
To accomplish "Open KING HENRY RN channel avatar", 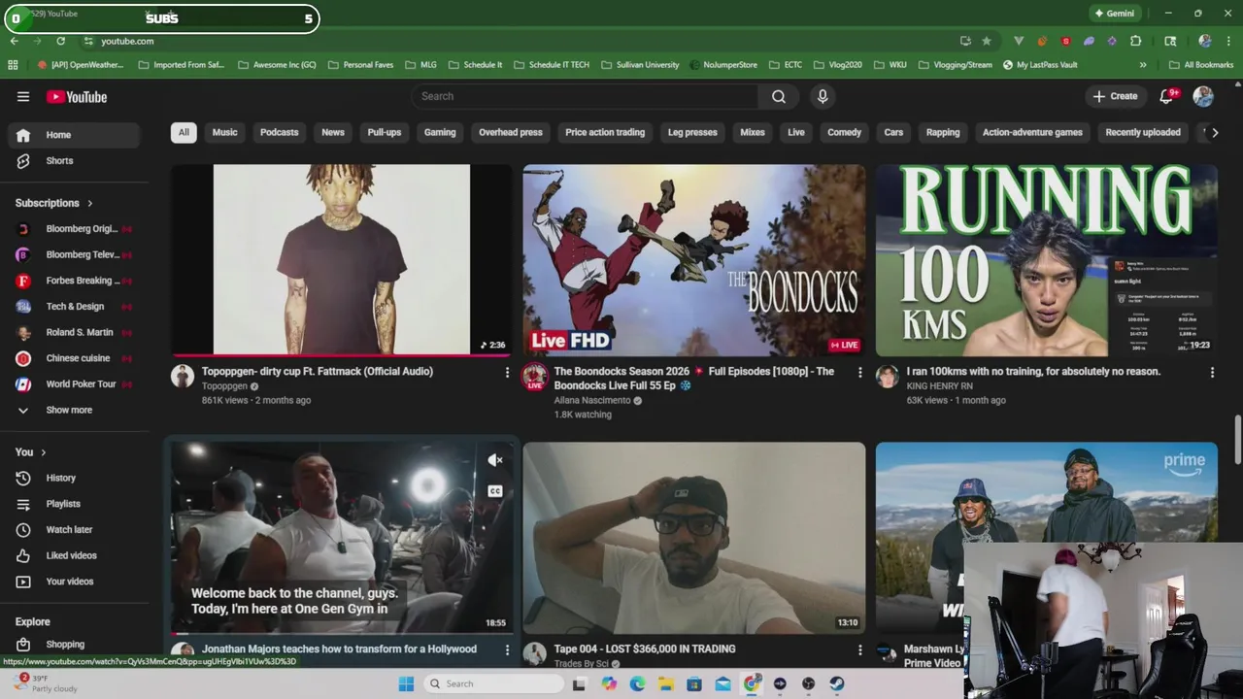I will coord(887,376).
